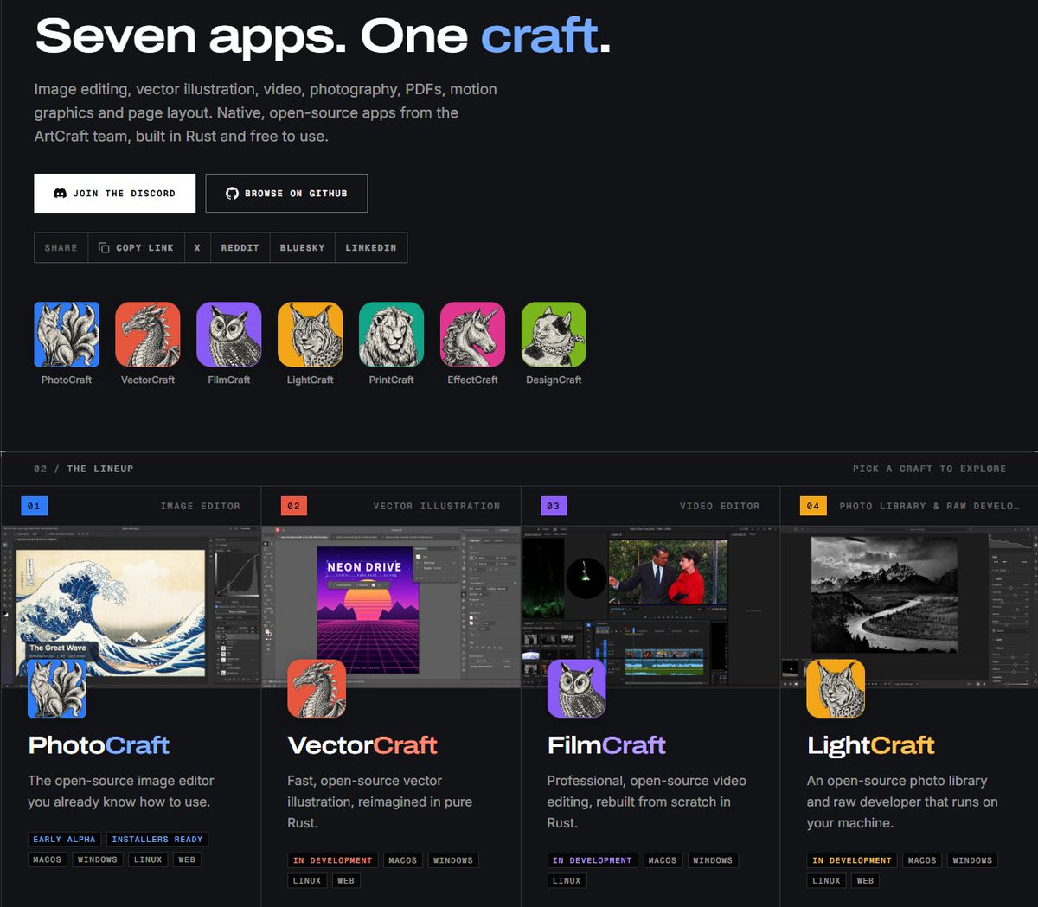
Task: Click the yellow 04 badge beside Photo Library
Action: [x=813, y=506]
